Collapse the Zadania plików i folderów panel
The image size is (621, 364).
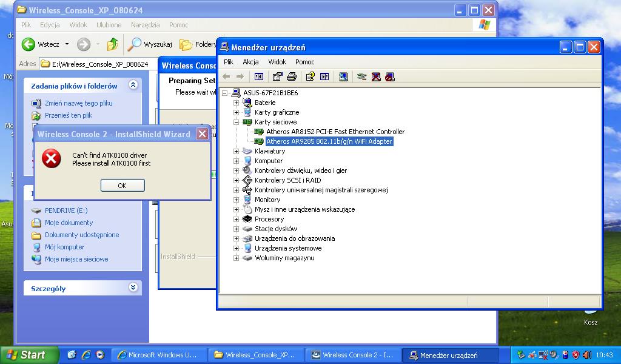[x=133, y=85]
